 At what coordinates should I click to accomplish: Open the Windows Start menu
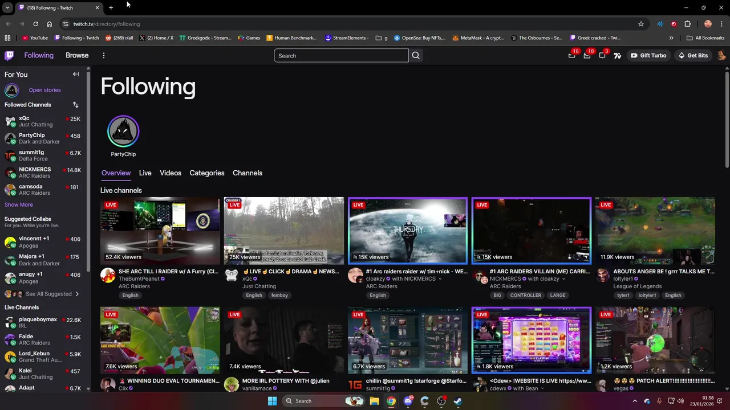tap(272, 401)
